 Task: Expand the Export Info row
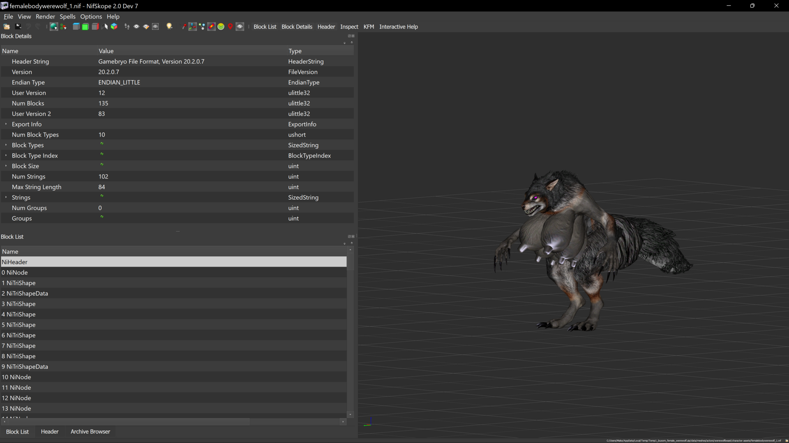[x=6, y=124]
